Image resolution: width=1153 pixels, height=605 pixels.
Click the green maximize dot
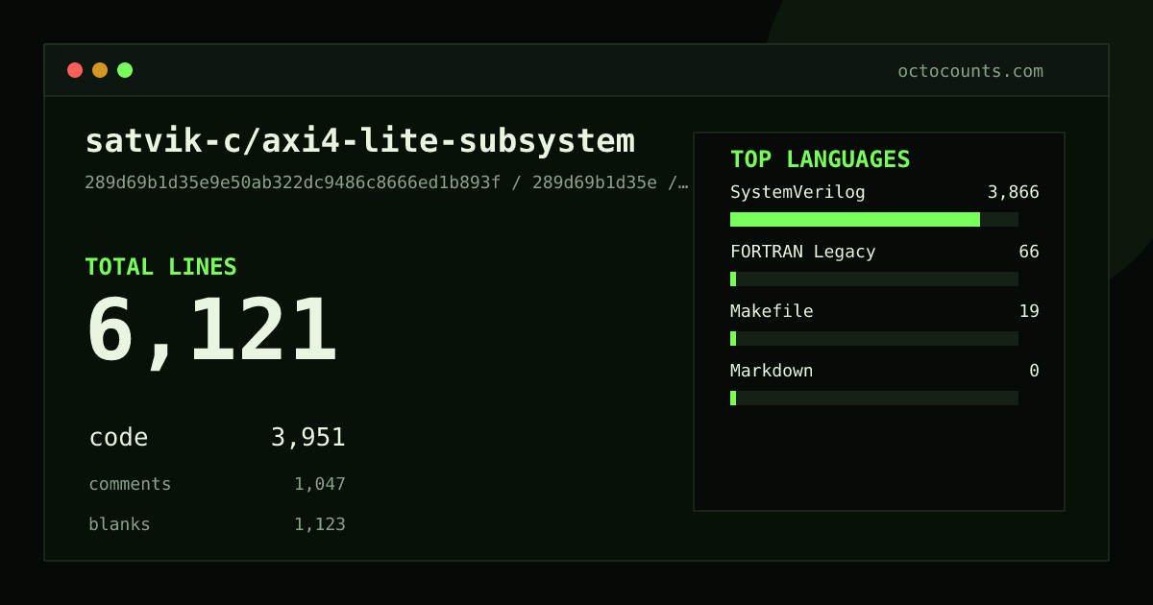125,70
